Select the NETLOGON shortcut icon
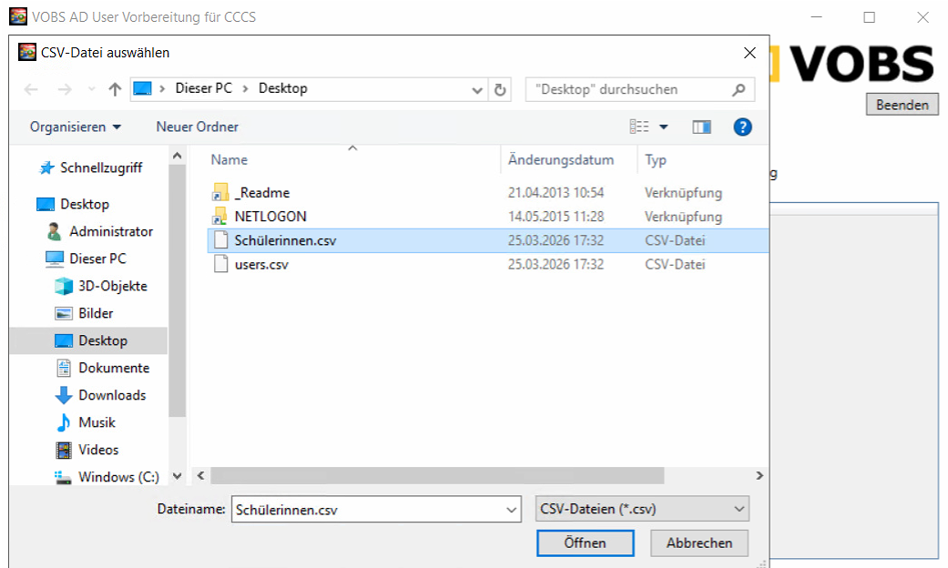This screenshot has width=948, height=568. pyautogui.click(x=219, y=217)
